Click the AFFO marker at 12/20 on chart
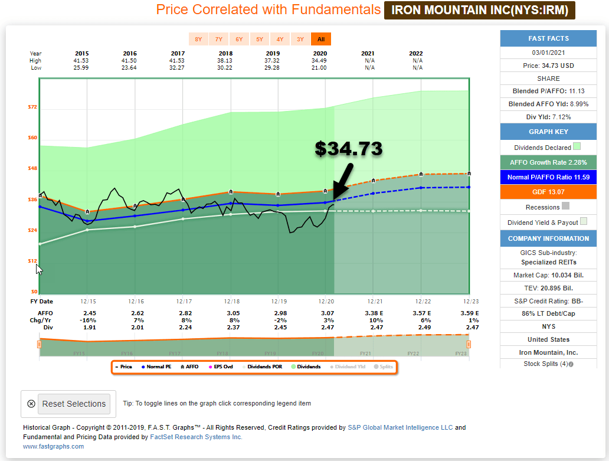This screenshot has width=609, height=461. 326,191
